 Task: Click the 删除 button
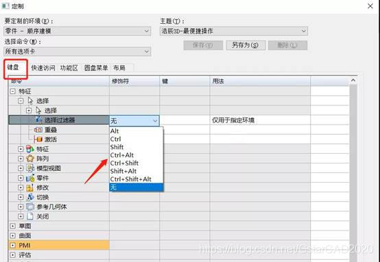pos(287,45)
